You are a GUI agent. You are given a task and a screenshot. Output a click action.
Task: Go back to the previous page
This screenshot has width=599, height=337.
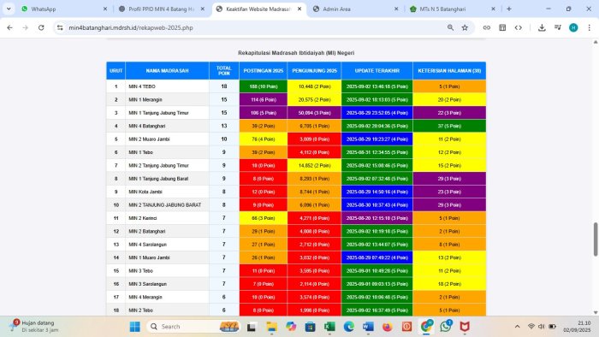[9, 27]
